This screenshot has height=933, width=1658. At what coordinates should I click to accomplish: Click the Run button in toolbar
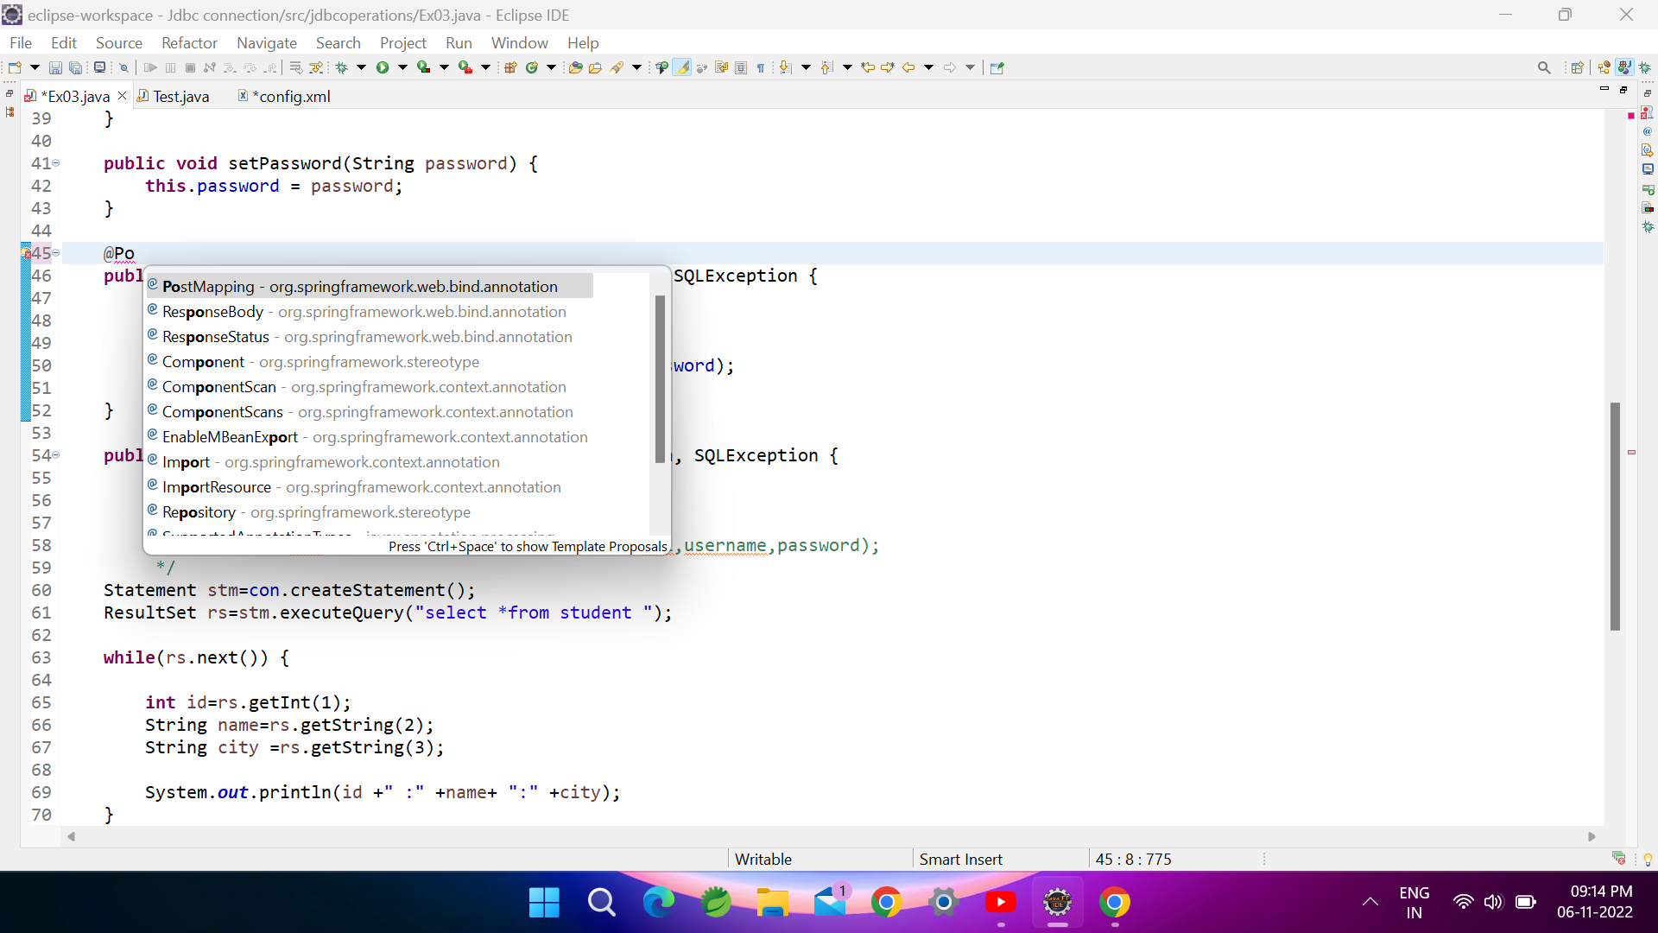click(383, 67)
